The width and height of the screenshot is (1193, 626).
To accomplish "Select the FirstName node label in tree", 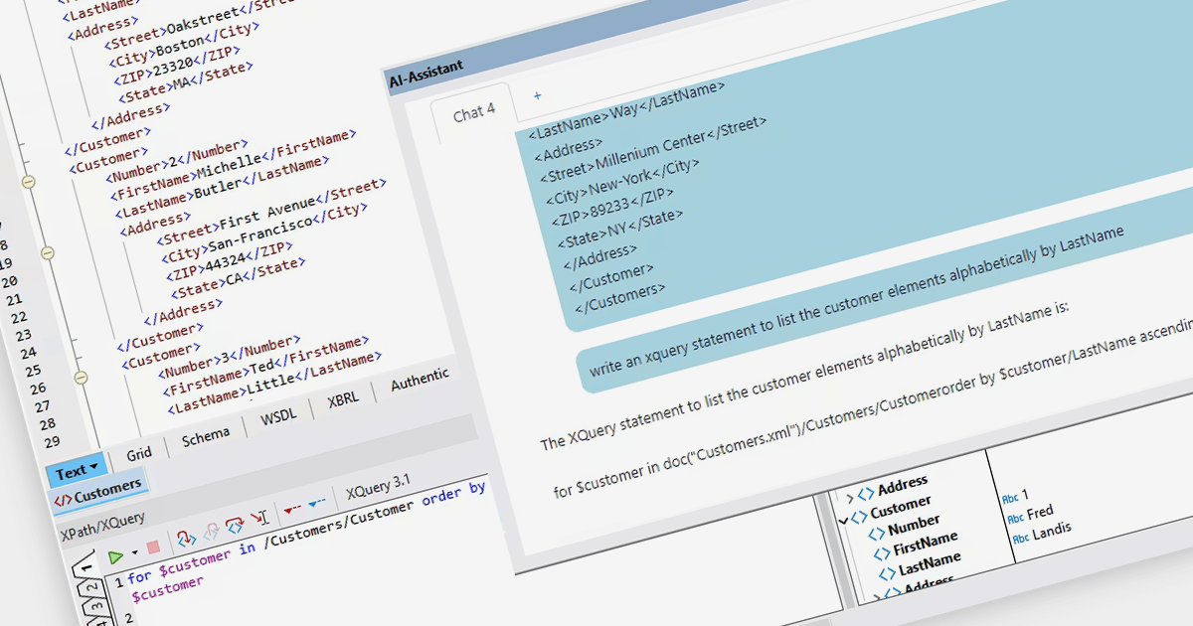I will click(x=926, y=543).
